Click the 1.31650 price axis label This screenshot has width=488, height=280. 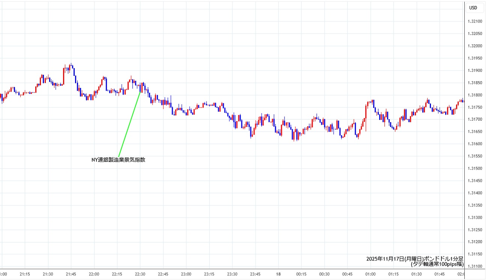475,132
